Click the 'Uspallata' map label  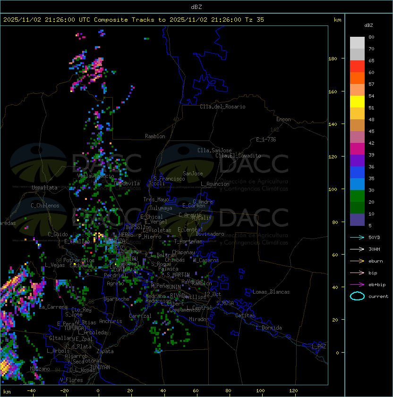point(45,188)
